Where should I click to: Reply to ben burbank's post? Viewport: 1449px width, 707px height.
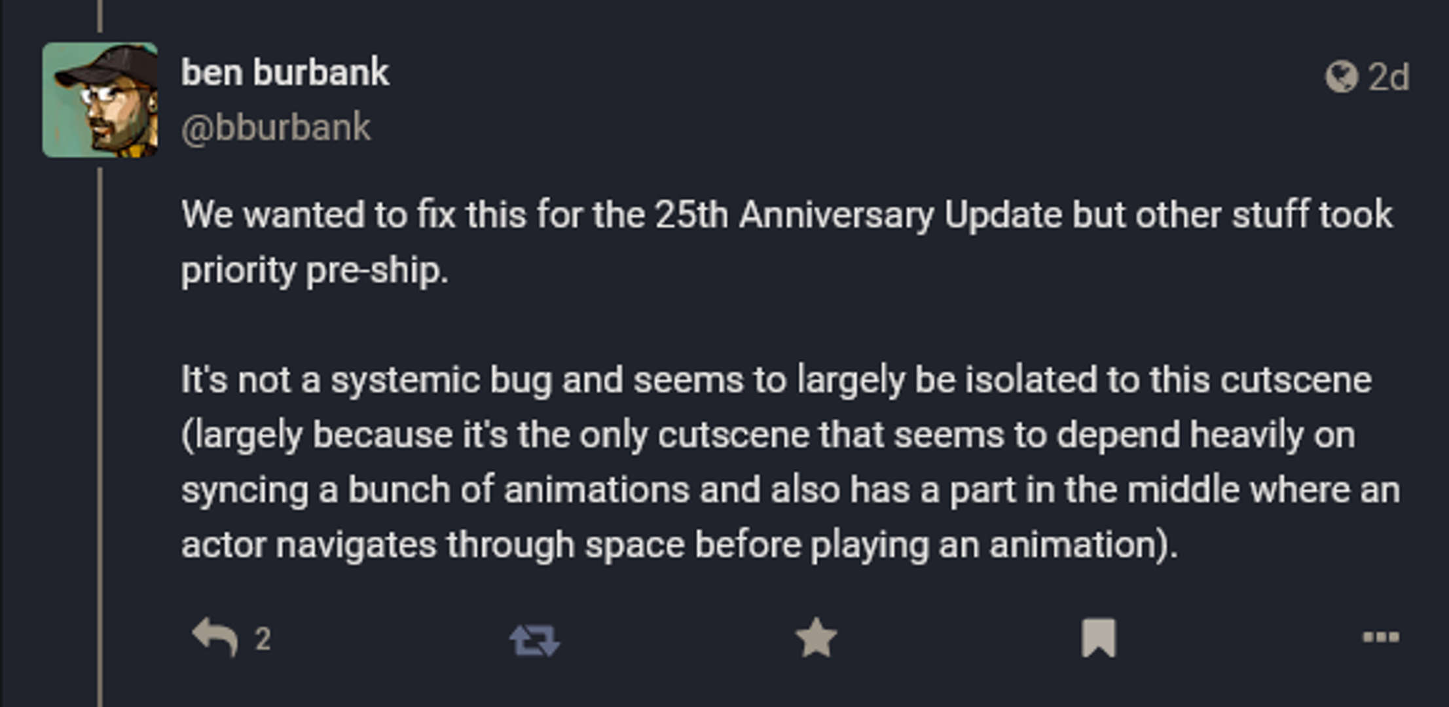pyautogui.click(x=215, y=638)
